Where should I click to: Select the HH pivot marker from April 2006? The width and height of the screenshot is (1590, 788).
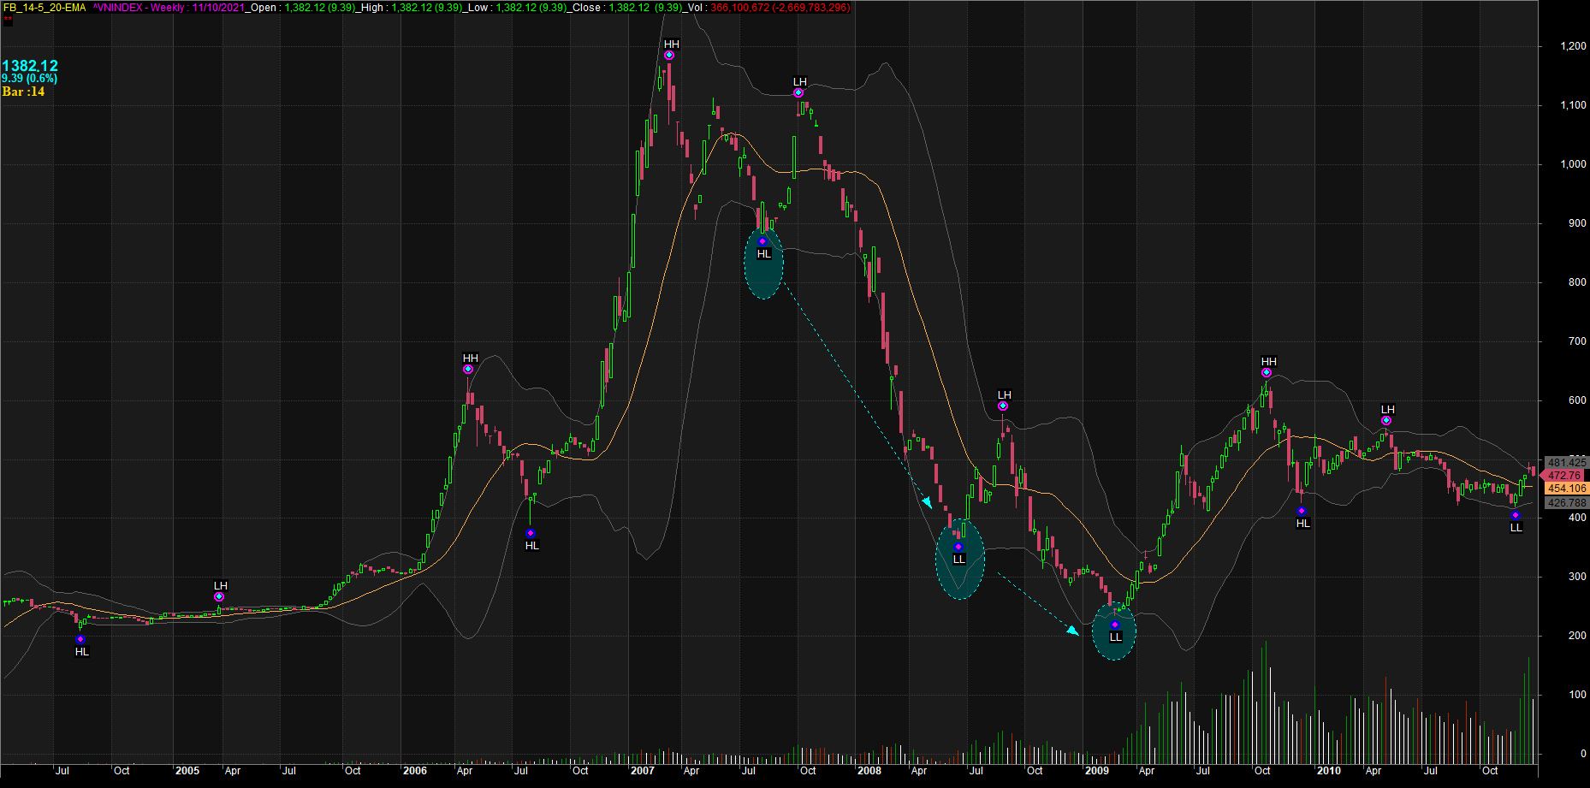point(468,370)
